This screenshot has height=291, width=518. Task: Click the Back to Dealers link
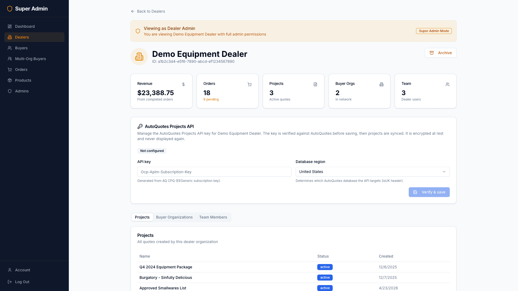(148, 11)
